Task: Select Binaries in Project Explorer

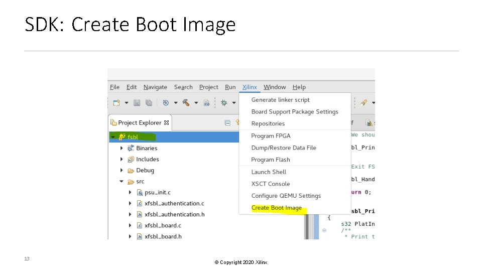Action: (x=147, y=148)
